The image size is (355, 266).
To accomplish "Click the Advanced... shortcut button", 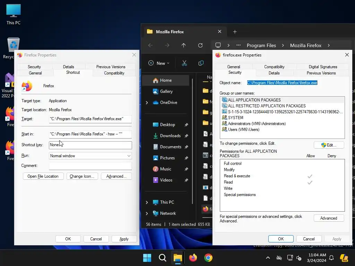I will point(116,176).
